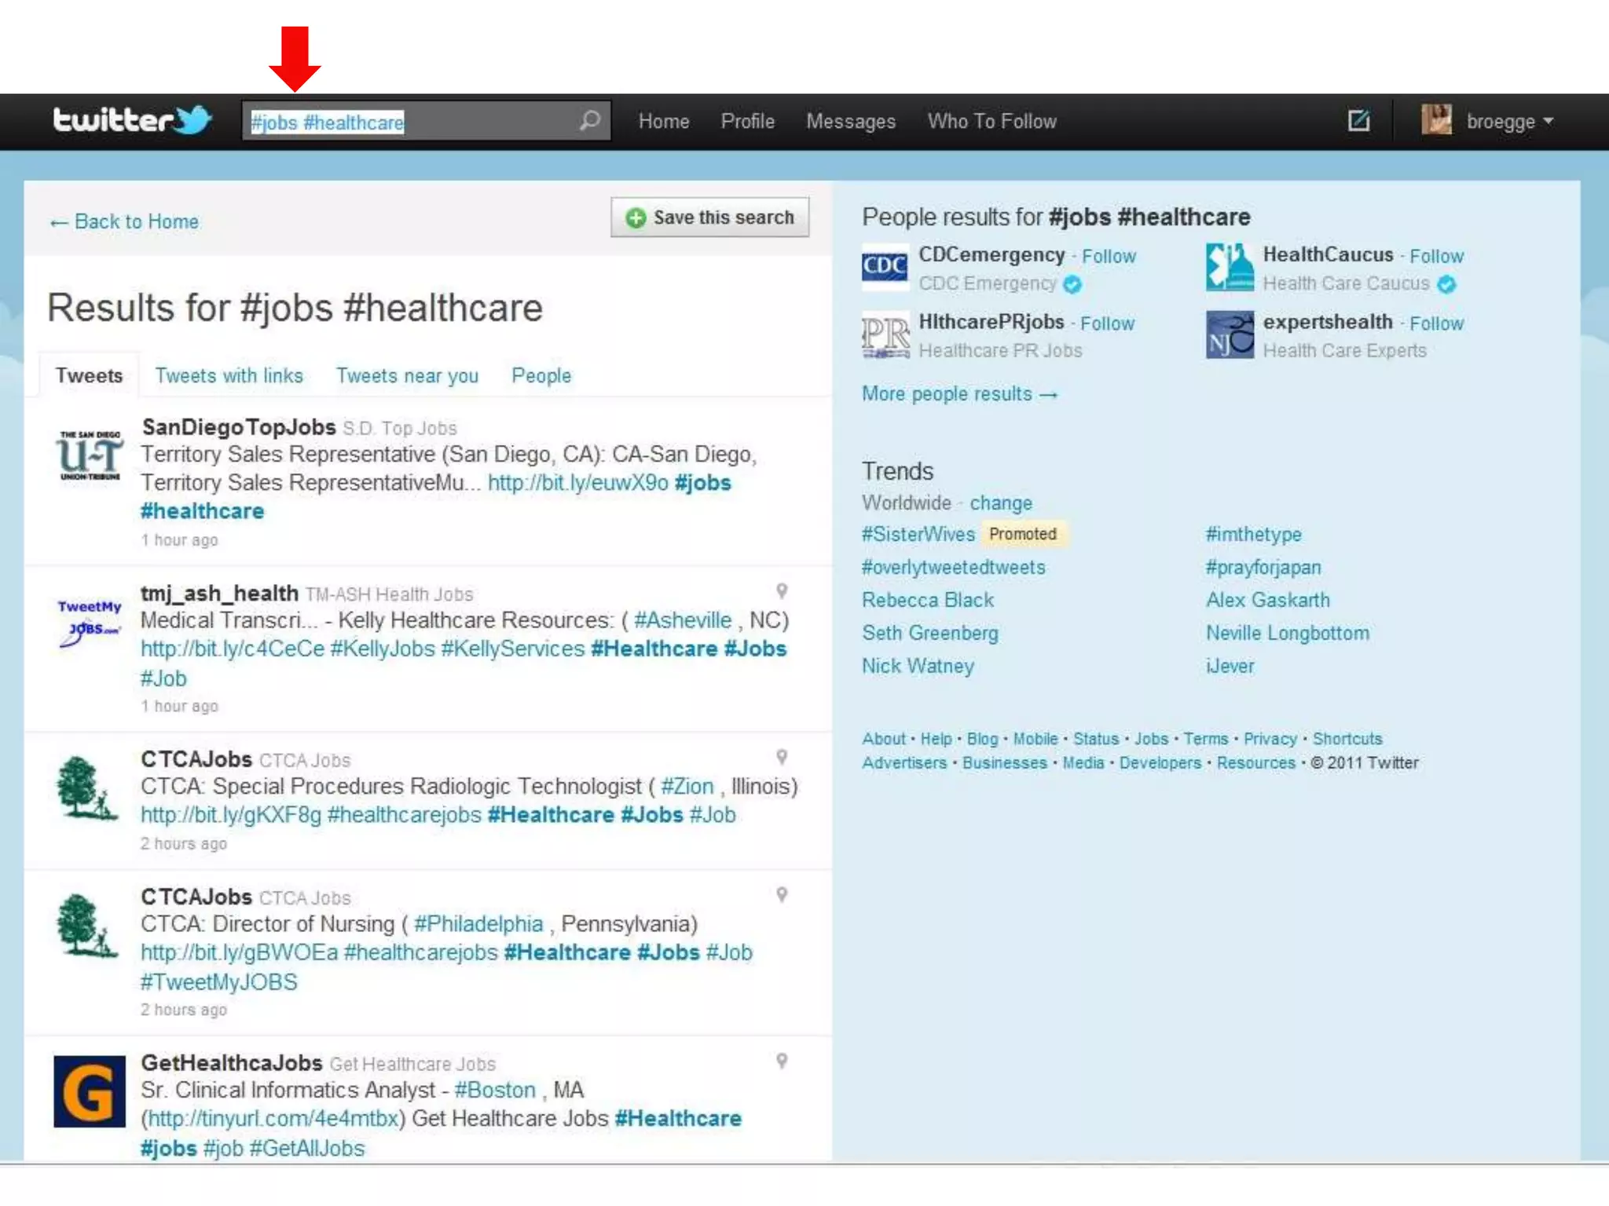Open the compose new tweet icon
The width and height of the screenshot is (1609, 1206).
click(1358, 121)
